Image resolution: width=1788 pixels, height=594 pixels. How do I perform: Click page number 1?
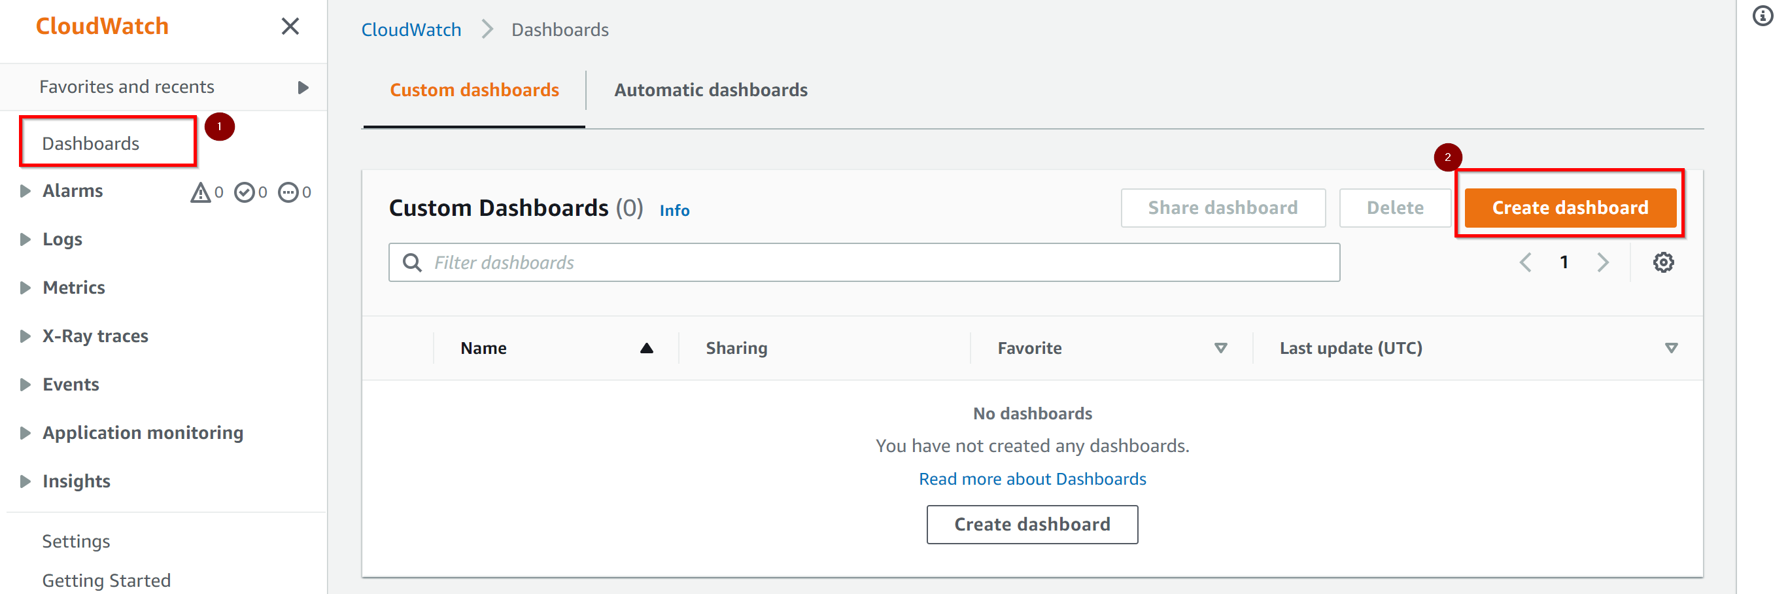pyautogui.click(x=1564, y=262)
